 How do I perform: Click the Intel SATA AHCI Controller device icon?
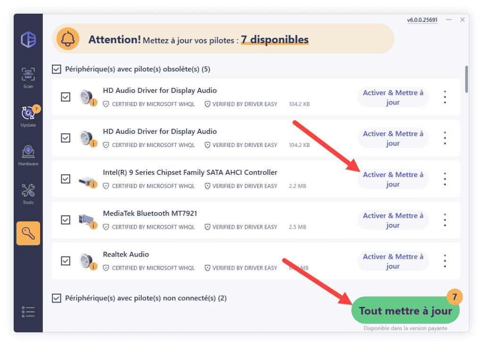click(x=87, y=181)
